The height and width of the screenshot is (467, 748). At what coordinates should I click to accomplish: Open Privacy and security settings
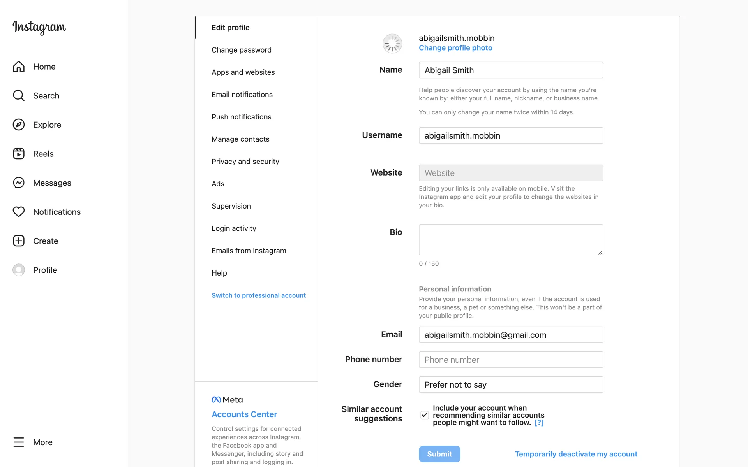point(245,162)
